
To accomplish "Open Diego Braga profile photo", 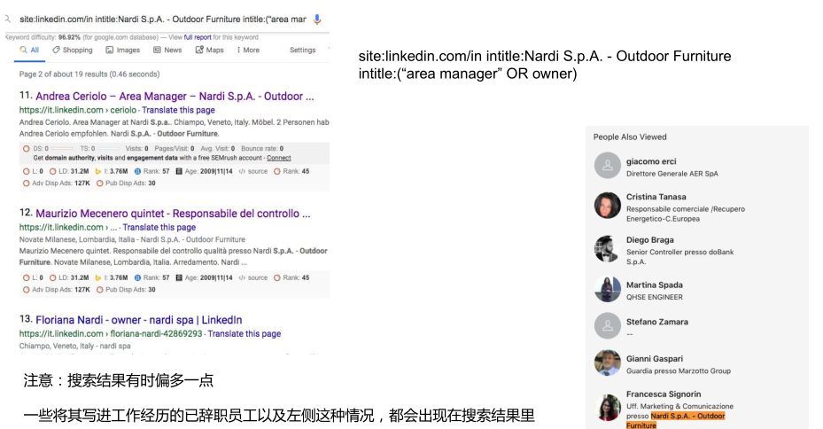I will (607, 249).
